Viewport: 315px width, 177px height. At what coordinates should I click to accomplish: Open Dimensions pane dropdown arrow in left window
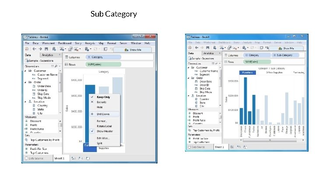(59, 66)
